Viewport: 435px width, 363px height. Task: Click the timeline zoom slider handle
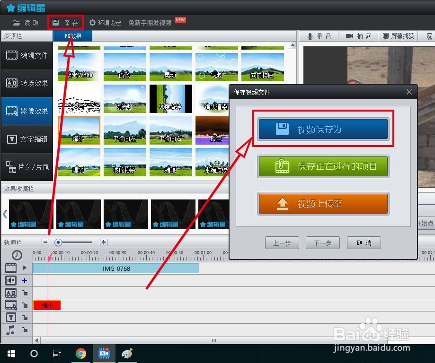tap(58, 242)
